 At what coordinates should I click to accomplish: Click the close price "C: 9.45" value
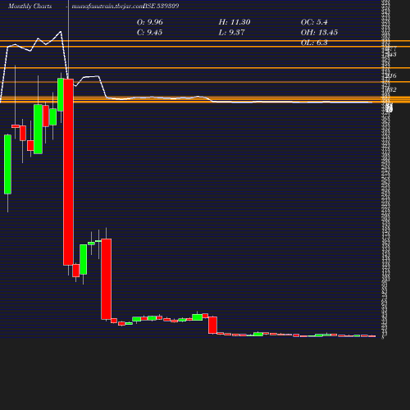tap(149, 32)
